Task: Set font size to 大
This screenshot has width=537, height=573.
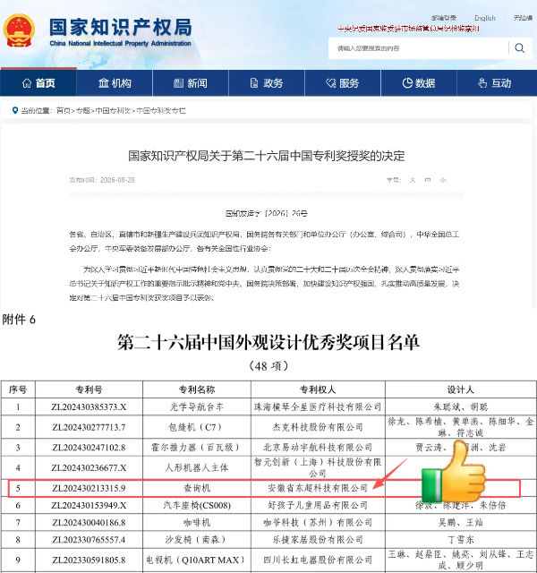Action: pyautogui.click(x=413, y=180)
